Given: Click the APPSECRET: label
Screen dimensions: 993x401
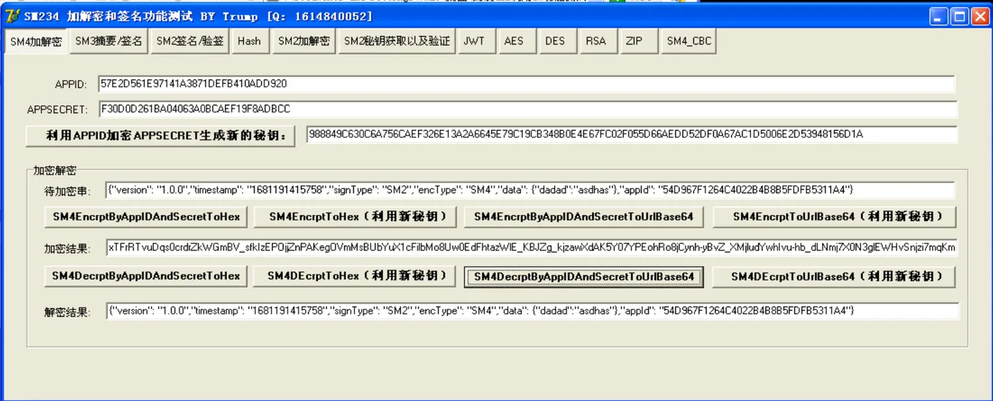Looking at the screenshot, I should coord(58,110).
